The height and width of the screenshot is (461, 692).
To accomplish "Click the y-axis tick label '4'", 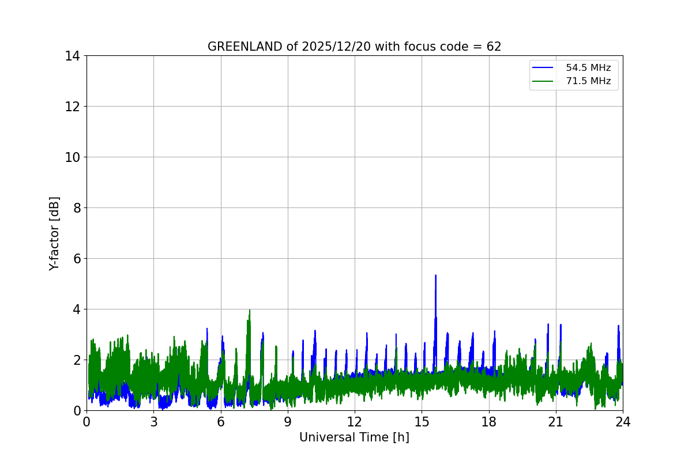I will pyautogui.click(x=77, y=309).
